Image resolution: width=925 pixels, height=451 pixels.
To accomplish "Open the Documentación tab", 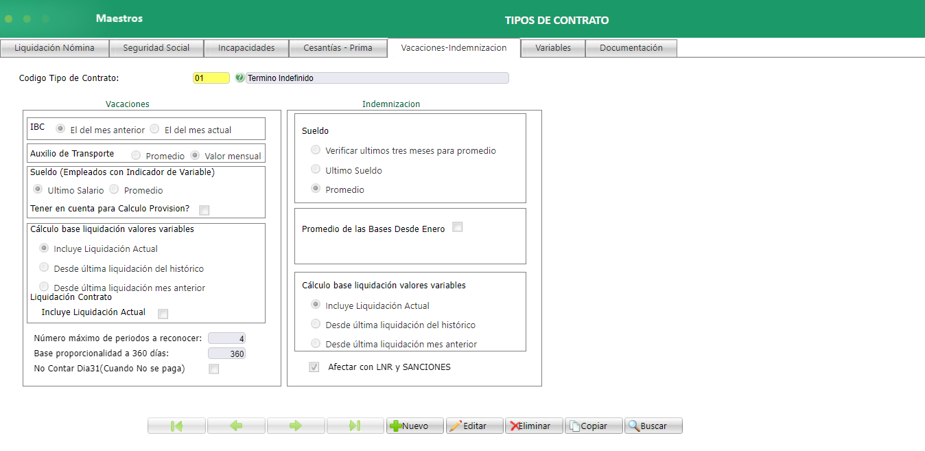I will tap(631, 48).
